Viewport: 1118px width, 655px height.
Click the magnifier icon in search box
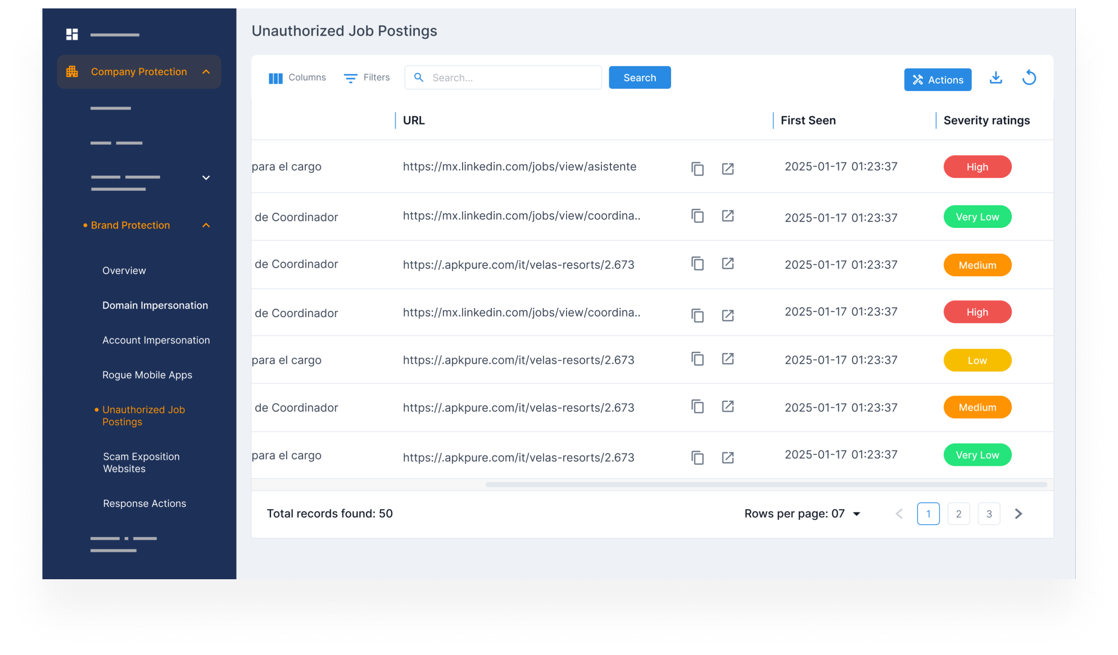419,77
